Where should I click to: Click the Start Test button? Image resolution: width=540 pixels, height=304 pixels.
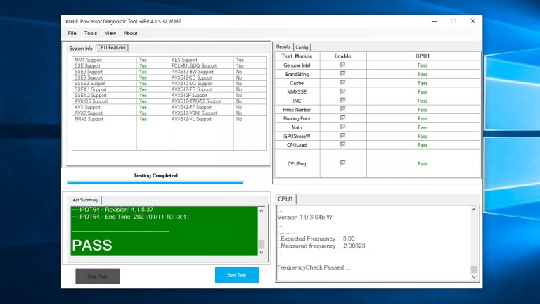pos(237,275)
